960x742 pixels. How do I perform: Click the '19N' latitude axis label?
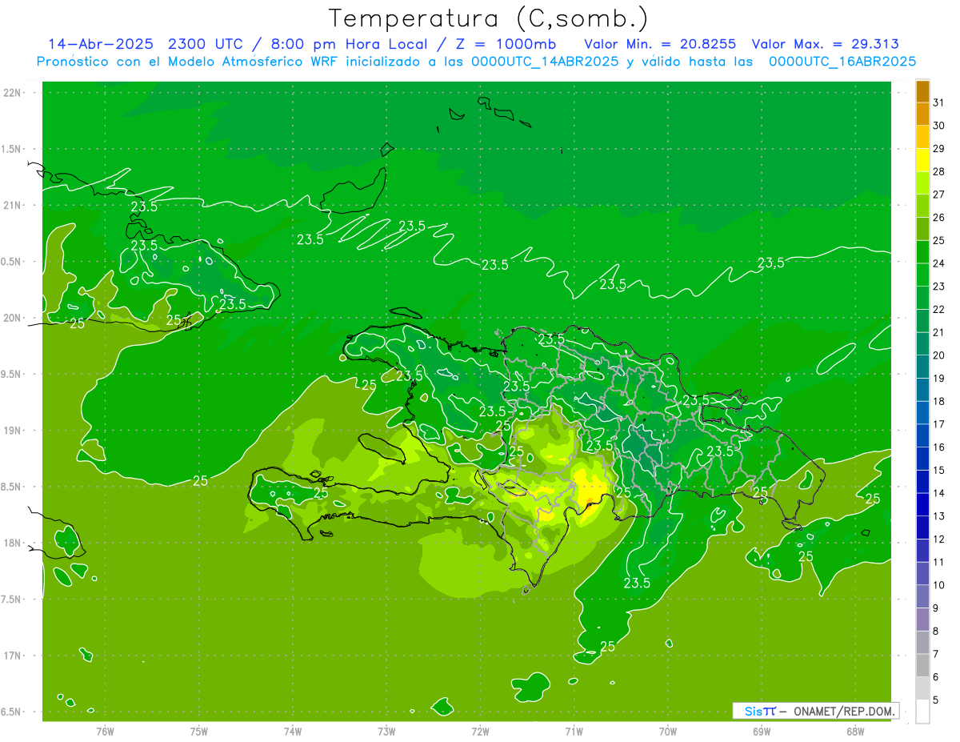click(x=13, y=431)
